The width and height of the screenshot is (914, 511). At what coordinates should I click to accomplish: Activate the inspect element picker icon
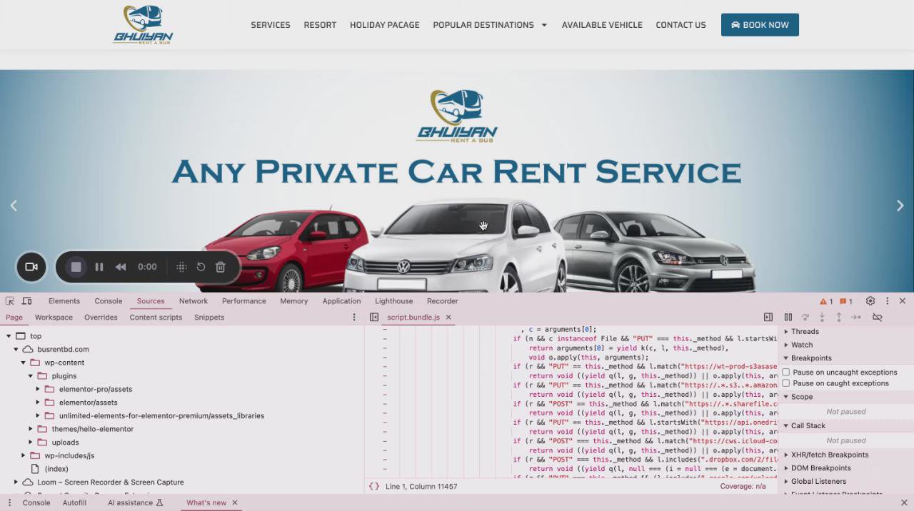tap(10, 301)
